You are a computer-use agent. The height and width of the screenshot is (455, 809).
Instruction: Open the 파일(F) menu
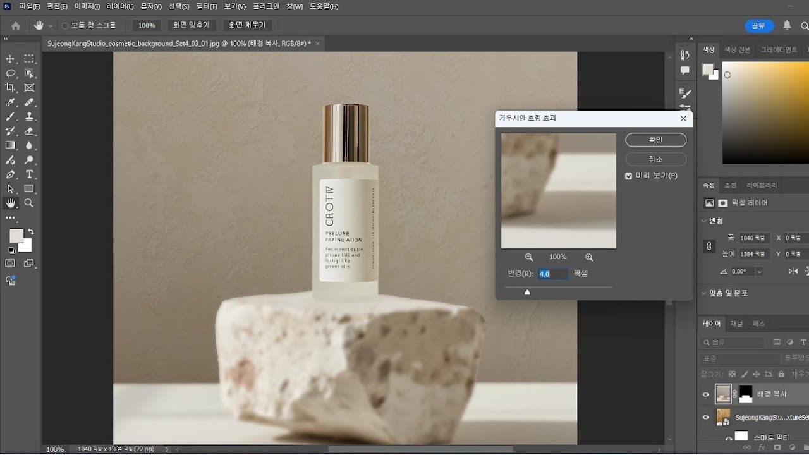[x=29, y=6]
